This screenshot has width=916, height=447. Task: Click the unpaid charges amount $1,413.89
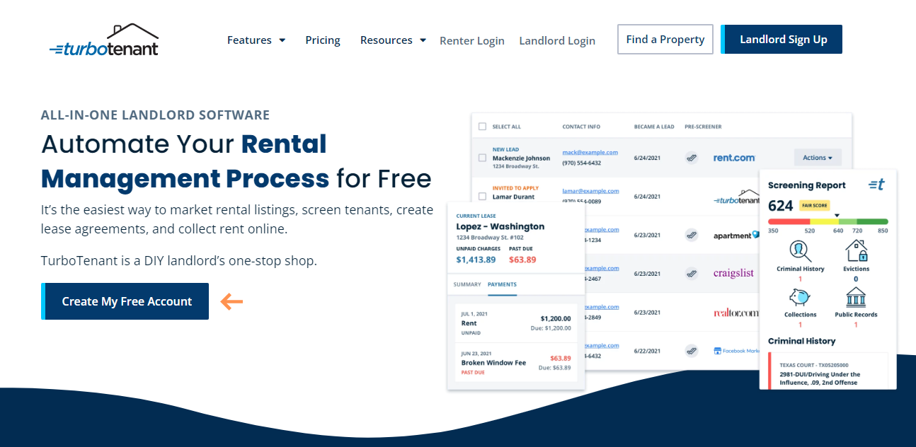pos(476,260)
